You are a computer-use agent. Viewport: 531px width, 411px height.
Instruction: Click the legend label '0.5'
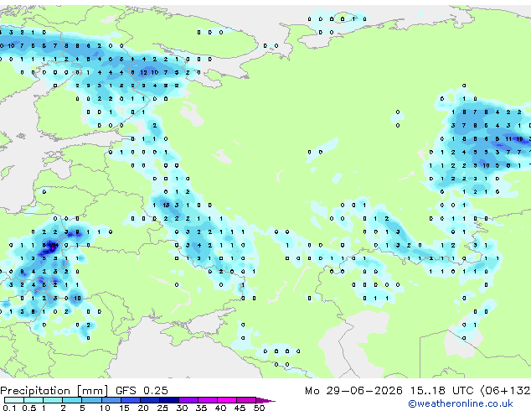[x=29, y=408]
